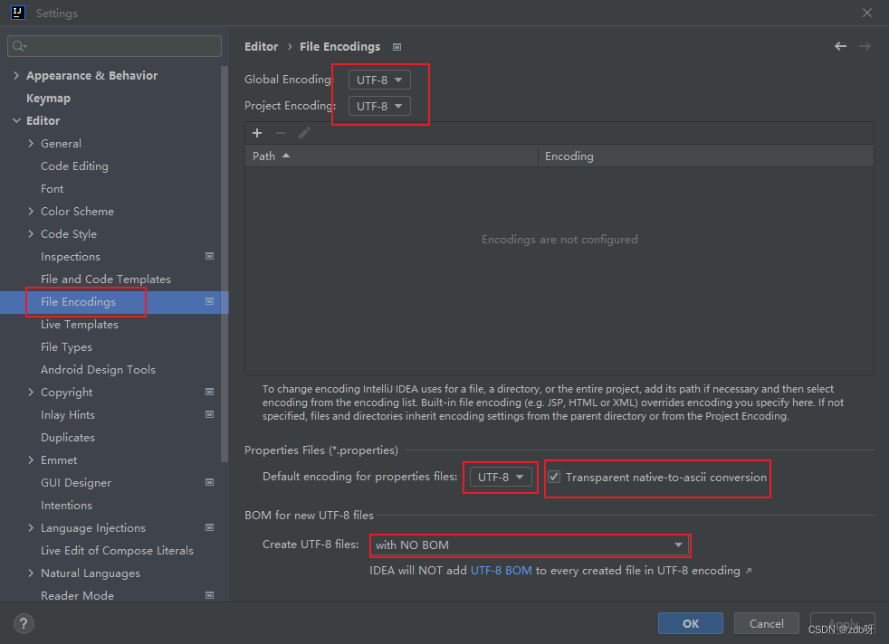This screenshot has width=889, height=644.
Task: Click the back navigation arrow
Action: (x=840, y=46)
